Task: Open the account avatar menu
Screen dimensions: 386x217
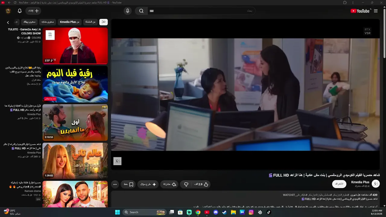Action: click(x=8, y=11)
